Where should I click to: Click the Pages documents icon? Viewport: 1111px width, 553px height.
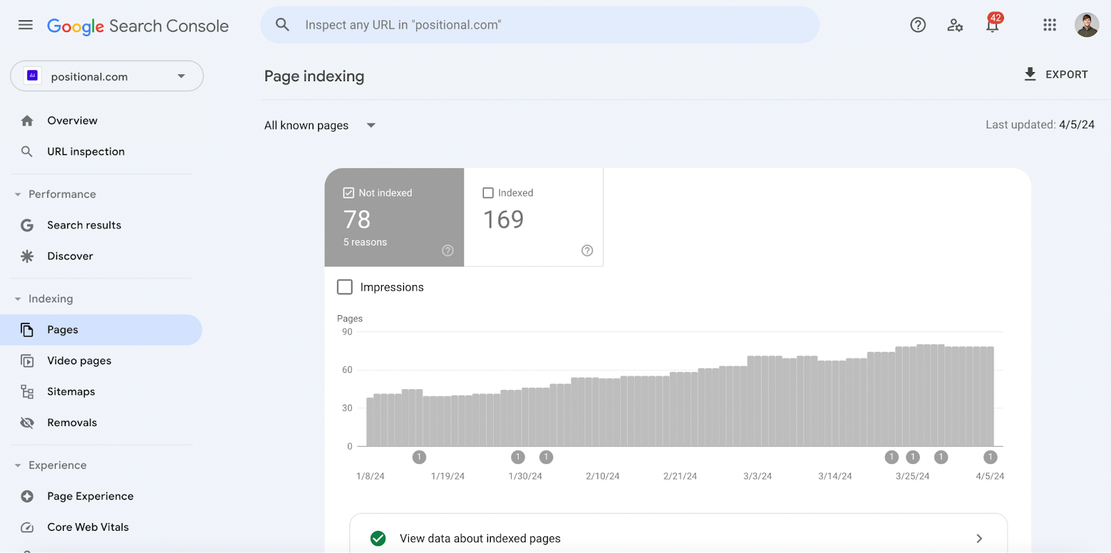(27, 330)
